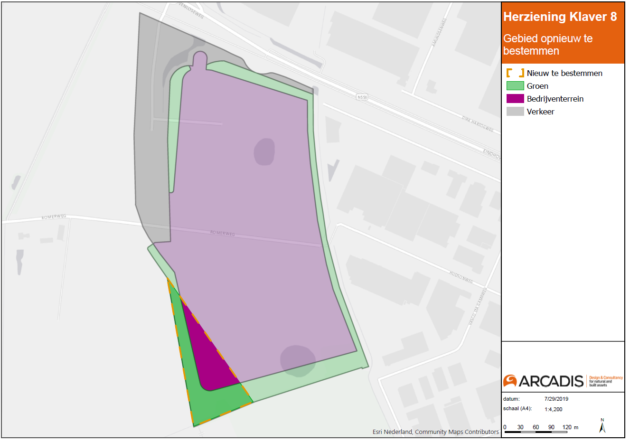Click the 'datum:' label
Viewport: 630px width, 442px height.
pos(511,399)
